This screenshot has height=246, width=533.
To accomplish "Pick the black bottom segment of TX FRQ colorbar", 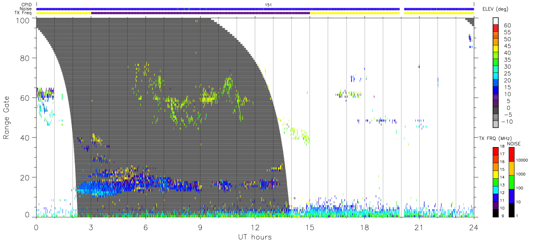I will pos(496,213).
